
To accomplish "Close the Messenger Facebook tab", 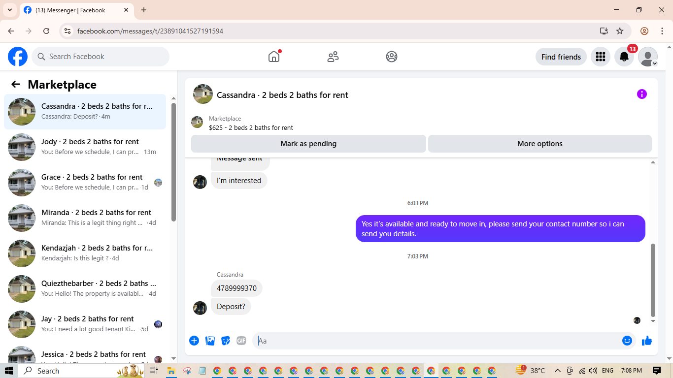I will tap(126, 10).
